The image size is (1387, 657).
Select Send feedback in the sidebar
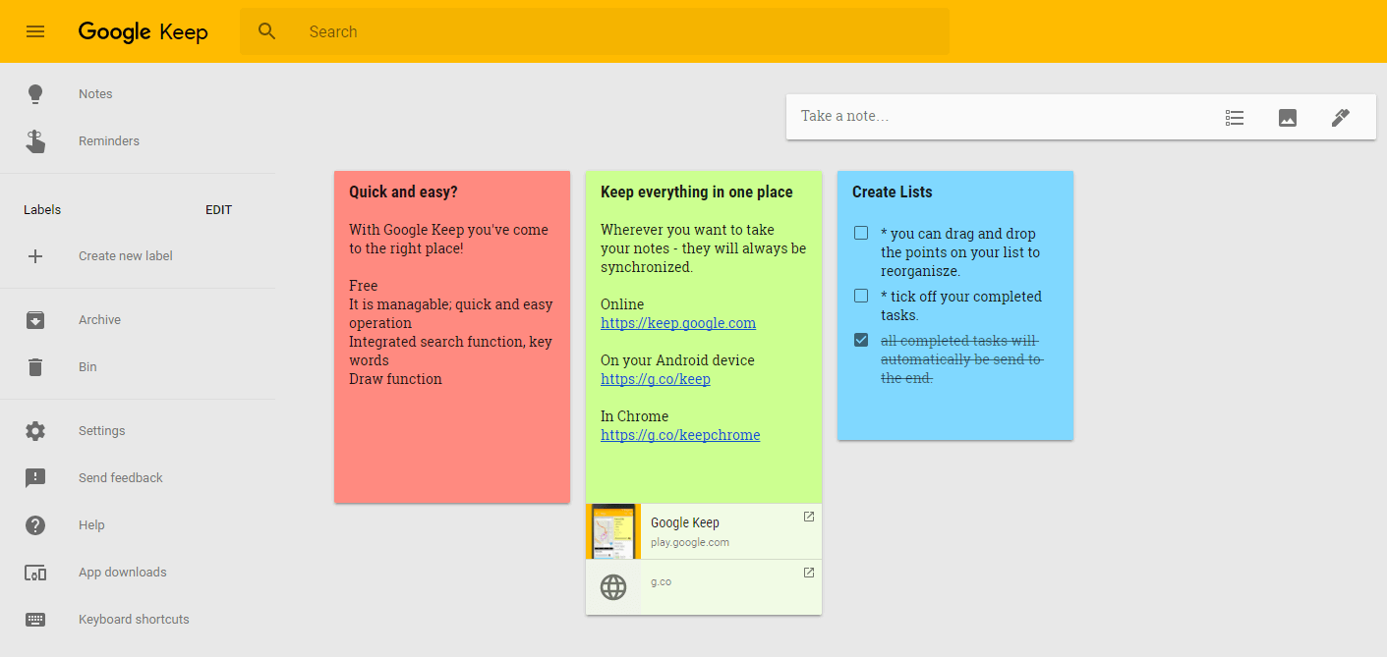pos(138,478)
